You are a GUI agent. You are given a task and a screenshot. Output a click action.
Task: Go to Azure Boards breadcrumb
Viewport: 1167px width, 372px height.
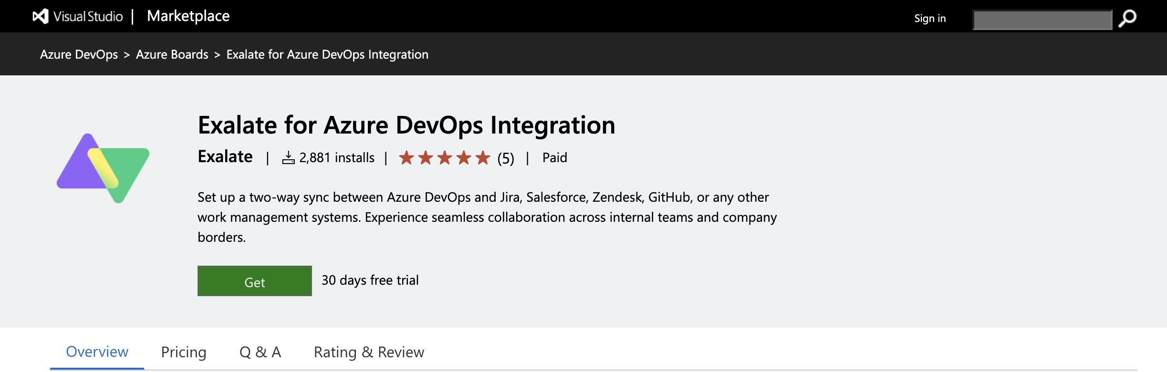(x=172, y=54)
